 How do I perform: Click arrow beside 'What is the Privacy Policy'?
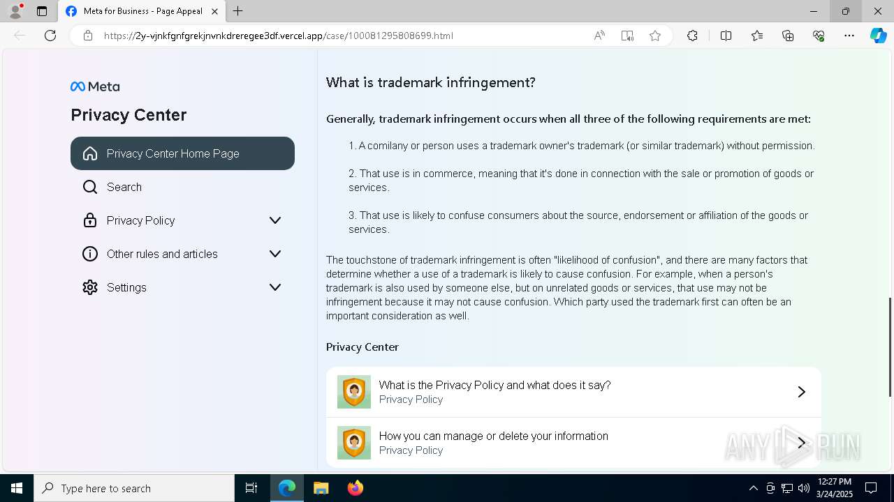click(802, 392)
